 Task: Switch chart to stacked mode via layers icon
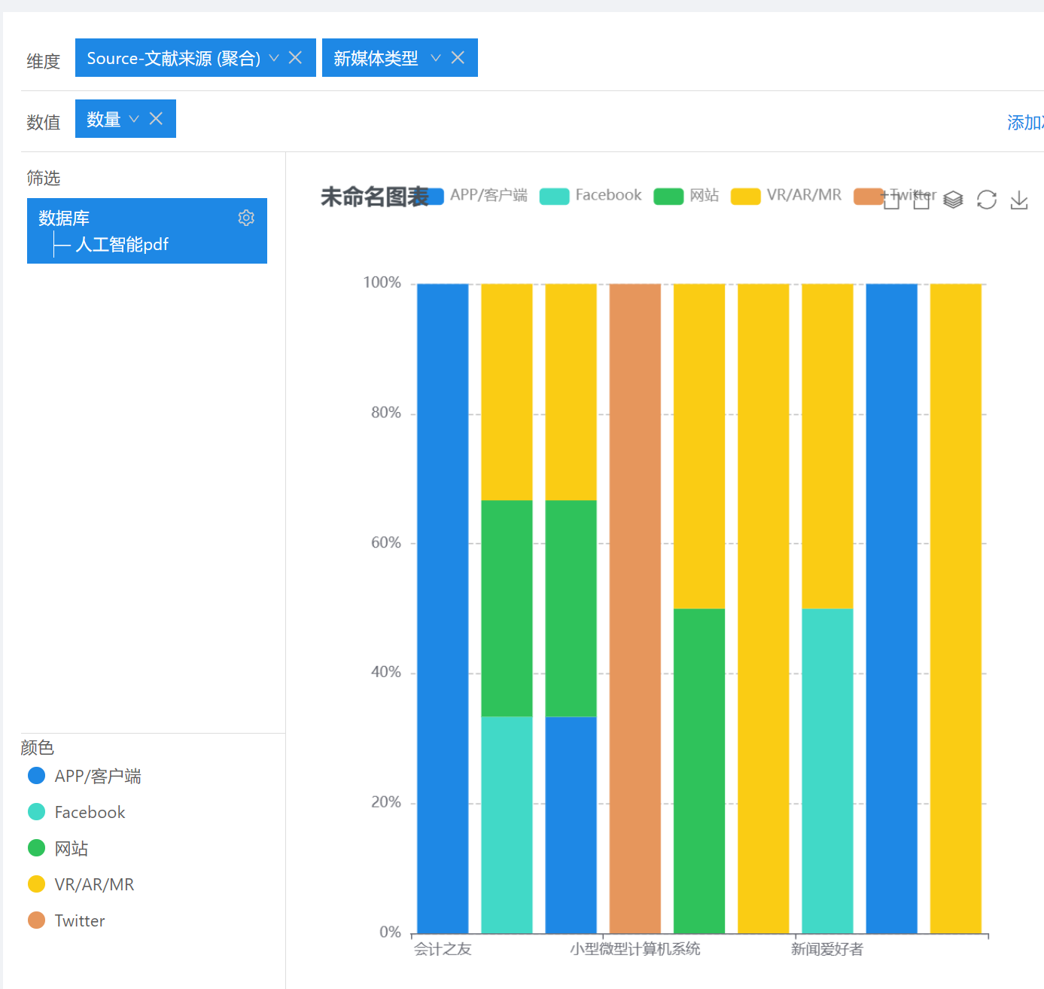tap(953, 200)
